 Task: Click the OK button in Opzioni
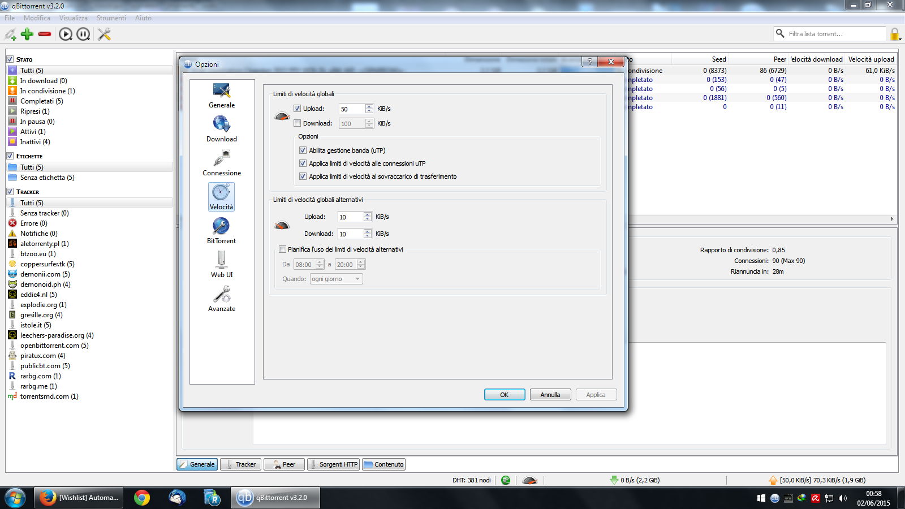tap(505, 395)
